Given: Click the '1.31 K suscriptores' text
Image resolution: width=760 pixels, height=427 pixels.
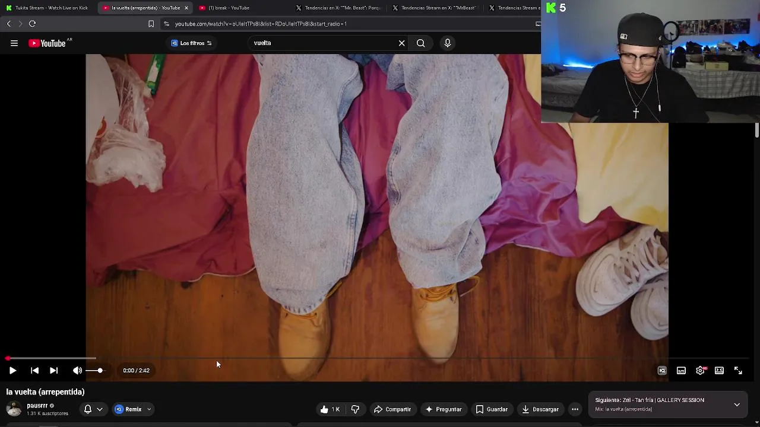Looking at the screenshot, I should coord(47,413).
